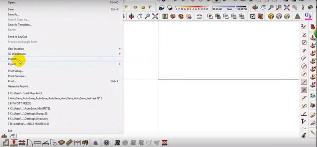Image resolution: width=317 pixels, height=147 pixels.
Task: Open recent file 'Desktop\GiveAway'
Action: point(28,119)
